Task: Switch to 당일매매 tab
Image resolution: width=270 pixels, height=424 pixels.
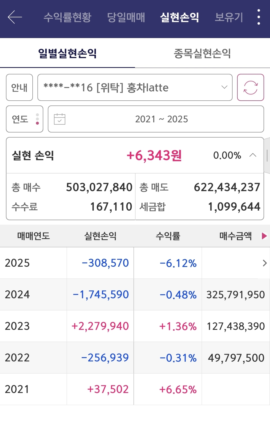Action: pyautogui.click(x=126, y=17)
